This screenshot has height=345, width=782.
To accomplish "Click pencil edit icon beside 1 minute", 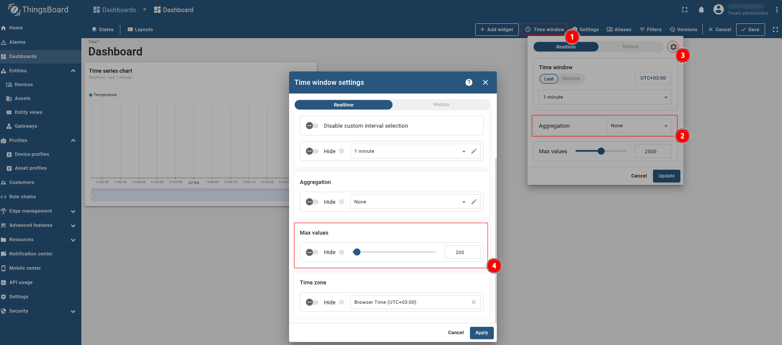I will tap(474, 151).
